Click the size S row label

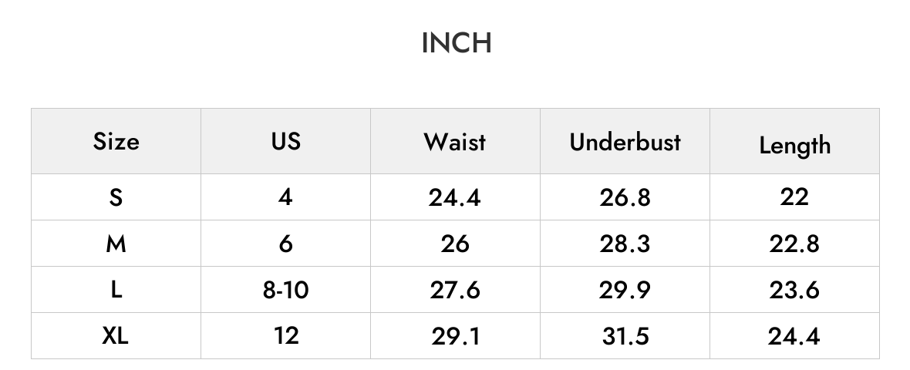pyautogui.click(x=116, y=197)
